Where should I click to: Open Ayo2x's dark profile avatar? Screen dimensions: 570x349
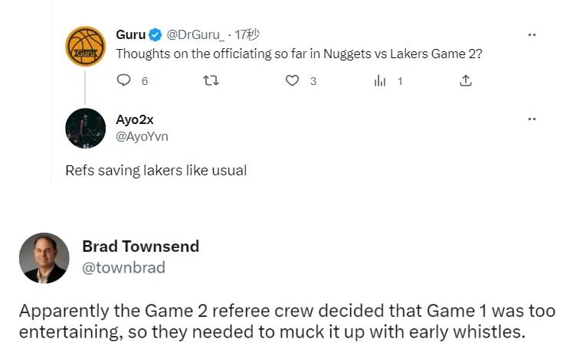point(85,128)
